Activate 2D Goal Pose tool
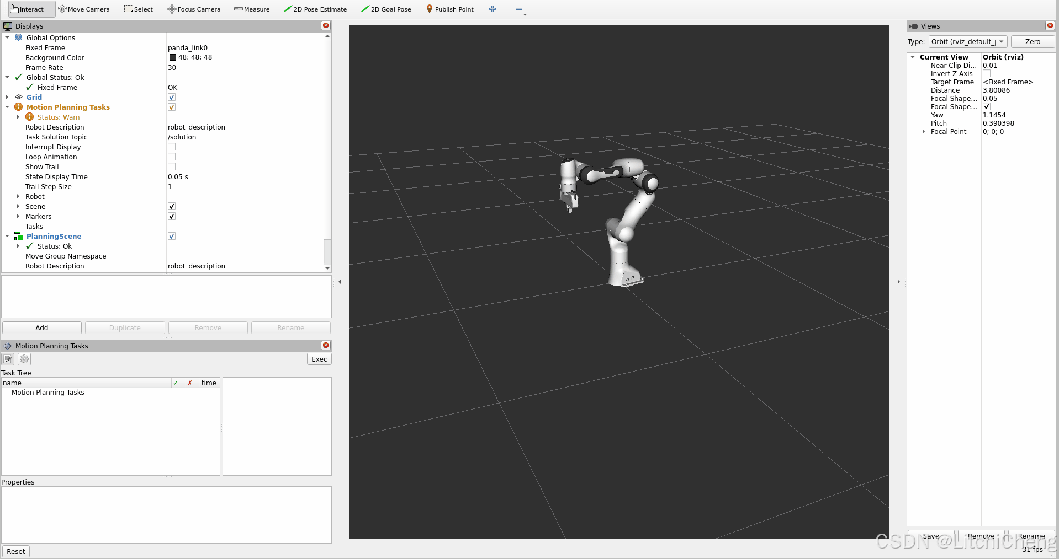The image size is (1059, 559). (x=386, y=9)
